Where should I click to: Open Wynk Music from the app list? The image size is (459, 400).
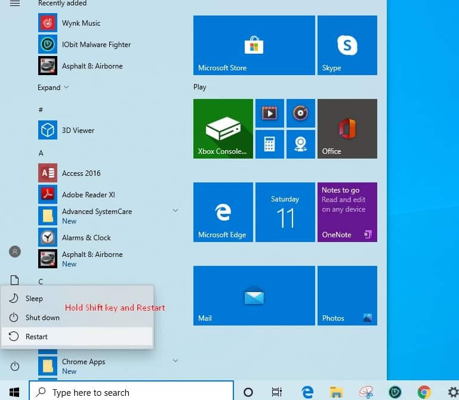pos(81,23)
